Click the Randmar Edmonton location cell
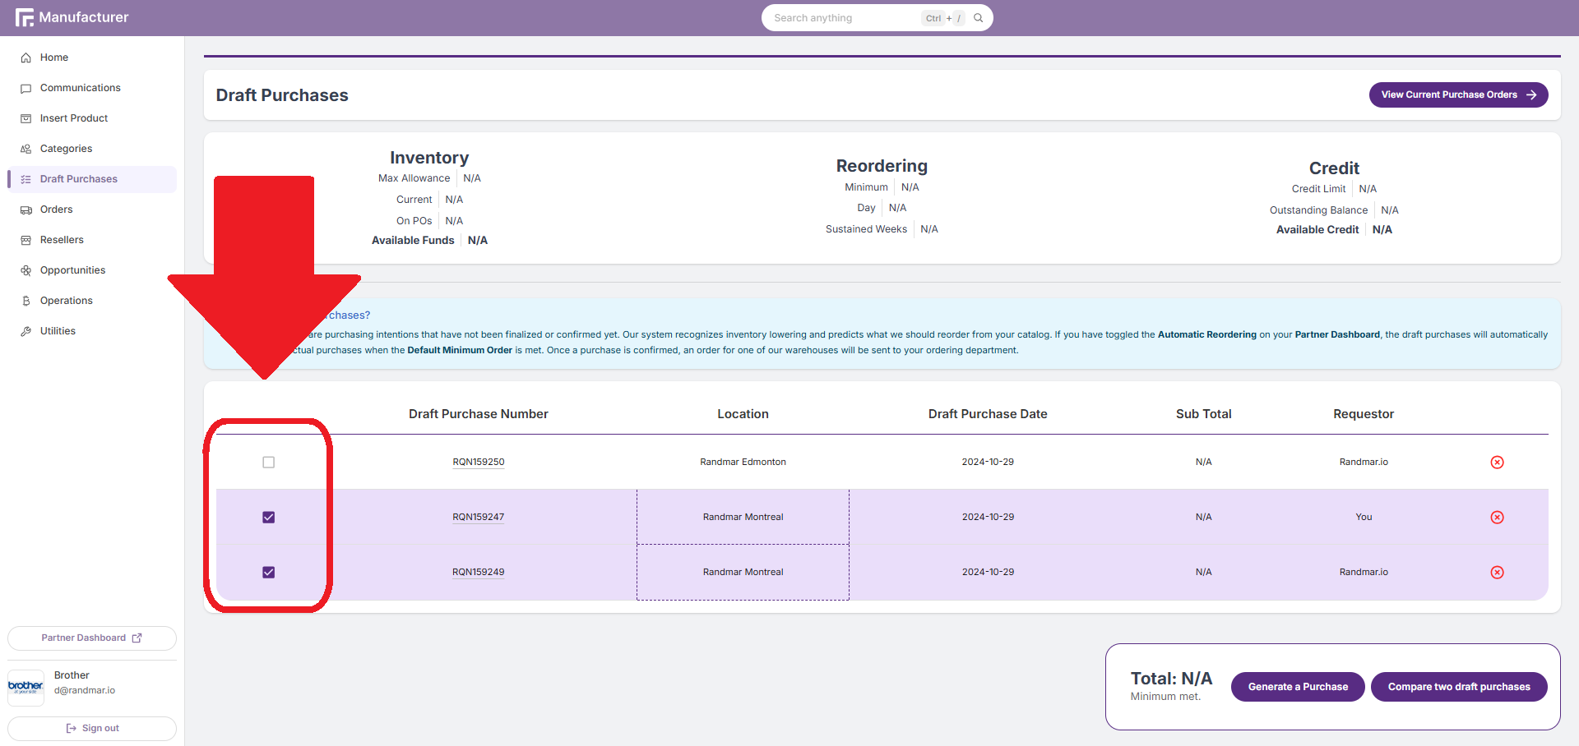The height and width of the screenshot is (746, 1579). coord(743,463)
